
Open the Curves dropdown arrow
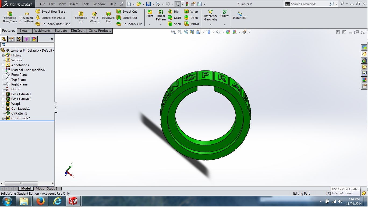point(225,25)
